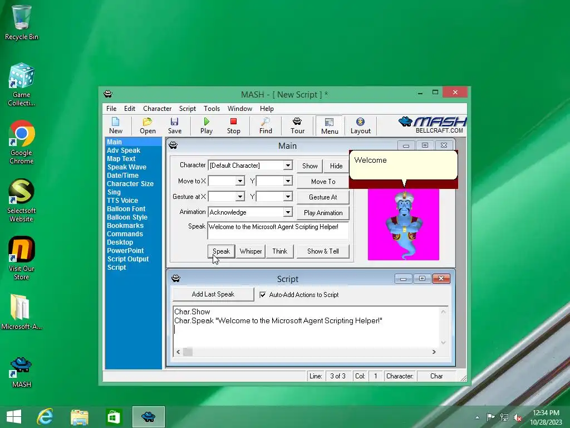Open the Script menu
The height and width of the screenshot is (428, 570).
click(187, 109)
